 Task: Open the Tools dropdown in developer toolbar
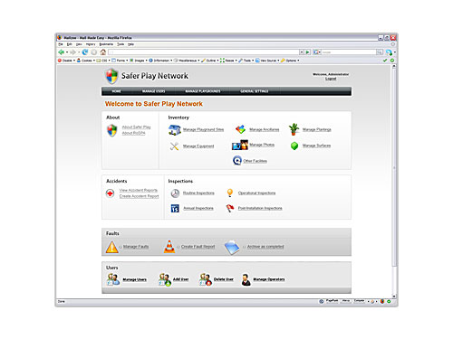[x=246, y=61]
